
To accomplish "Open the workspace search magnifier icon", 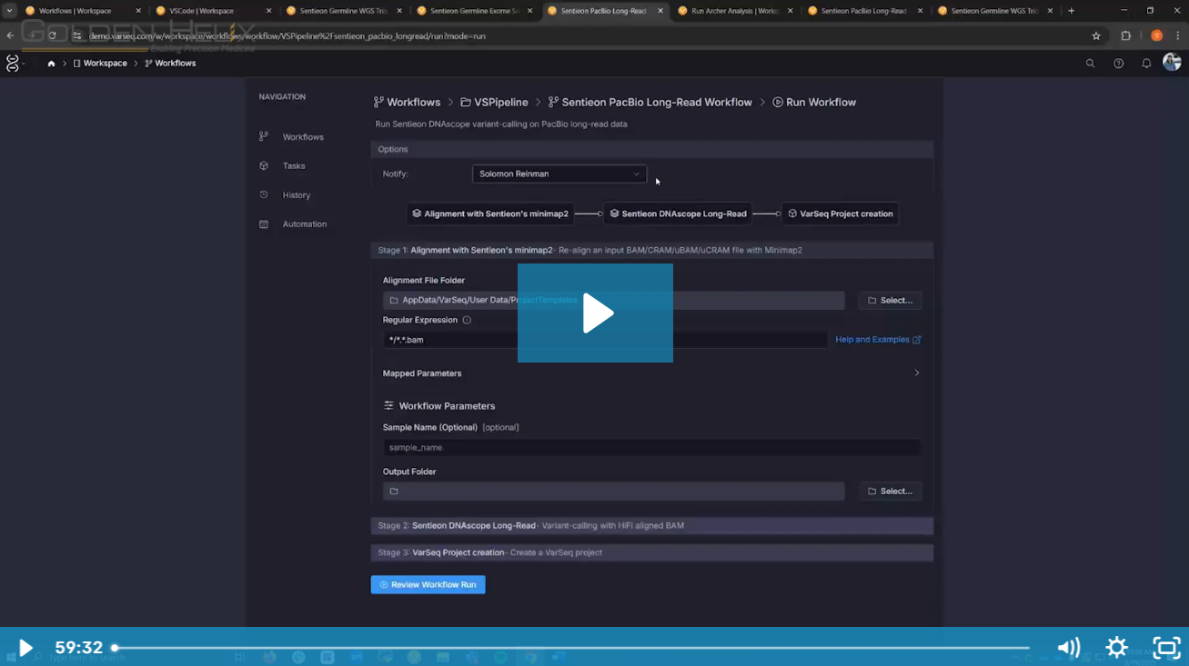I will pos(1091,64).
